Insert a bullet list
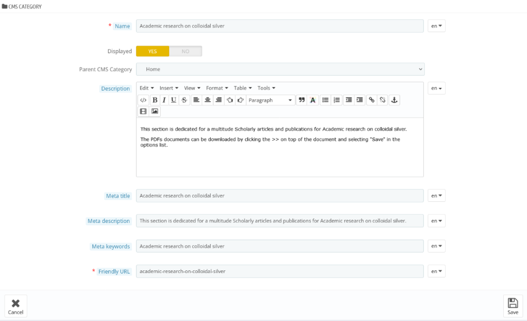527x321 pixels. (x=325, y=100)
